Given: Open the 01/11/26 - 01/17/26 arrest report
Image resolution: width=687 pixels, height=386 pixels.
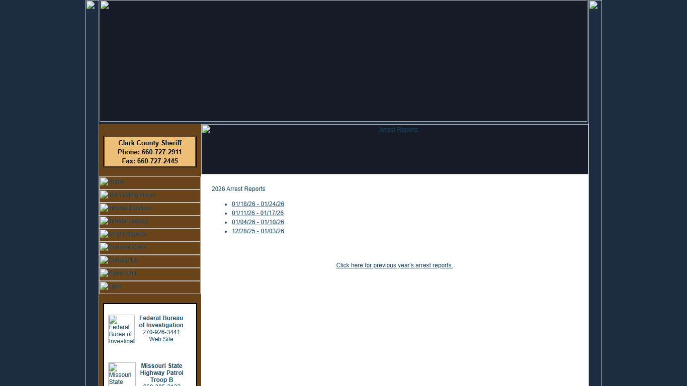Looking at the screenshot, I should tap(257, 213).
